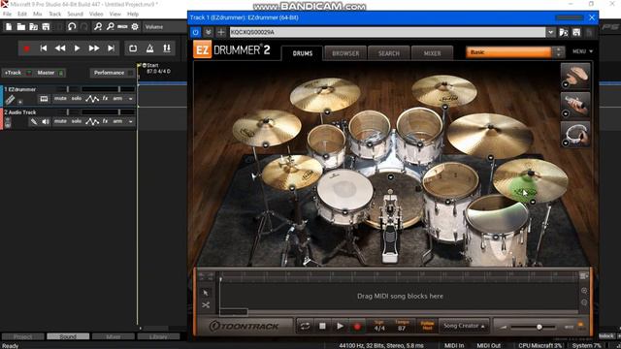621x349 pixels.
Task: Open Mixcraft preferences gear icon
Action: [x=135, y=27]
